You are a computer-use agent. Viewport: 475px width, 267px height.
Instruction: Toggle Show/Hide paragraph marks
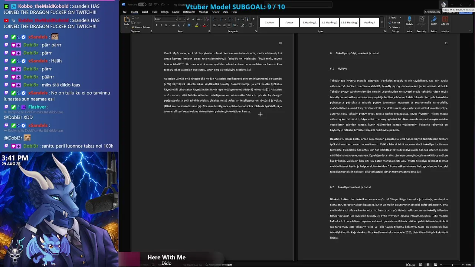click(x=253, y=19)
